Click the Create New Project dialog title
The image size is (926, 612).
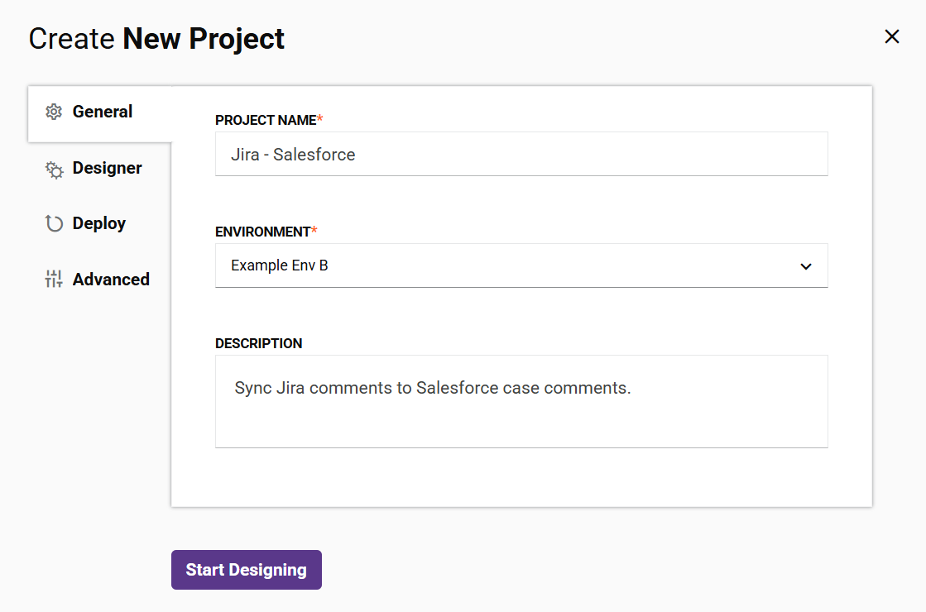click(156, 38)
